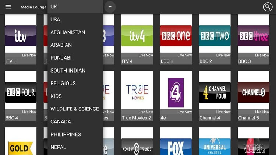Viewport: 276px width, 155px height.
Task: Click the ITV 4 label
Action: tap(127, 61)
